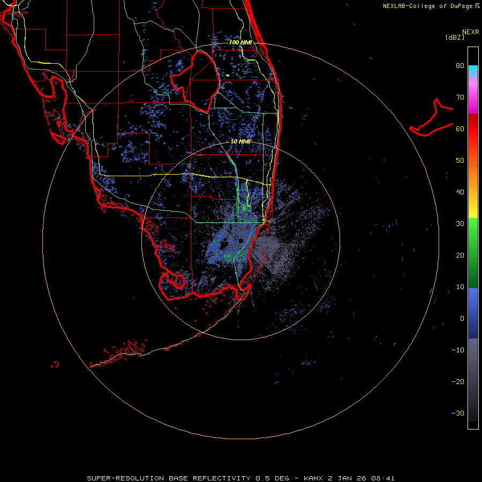482x482 pixels.
Task: Click the 30 value on the dBZ scale
Action: [460, 223]
